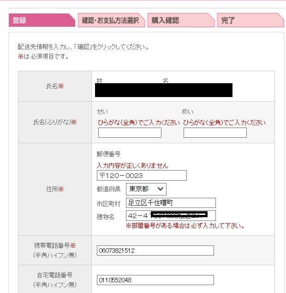
Task: Click the 部屋番号 room number notice text
Action: click(x=185, y=226)
